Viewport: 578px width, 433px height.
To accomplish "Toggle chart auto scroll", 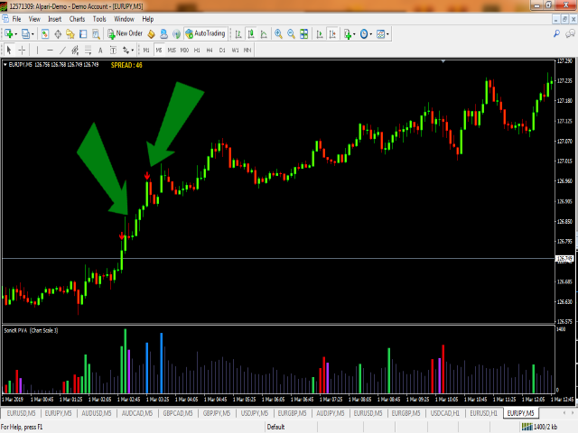I will 320,34.
